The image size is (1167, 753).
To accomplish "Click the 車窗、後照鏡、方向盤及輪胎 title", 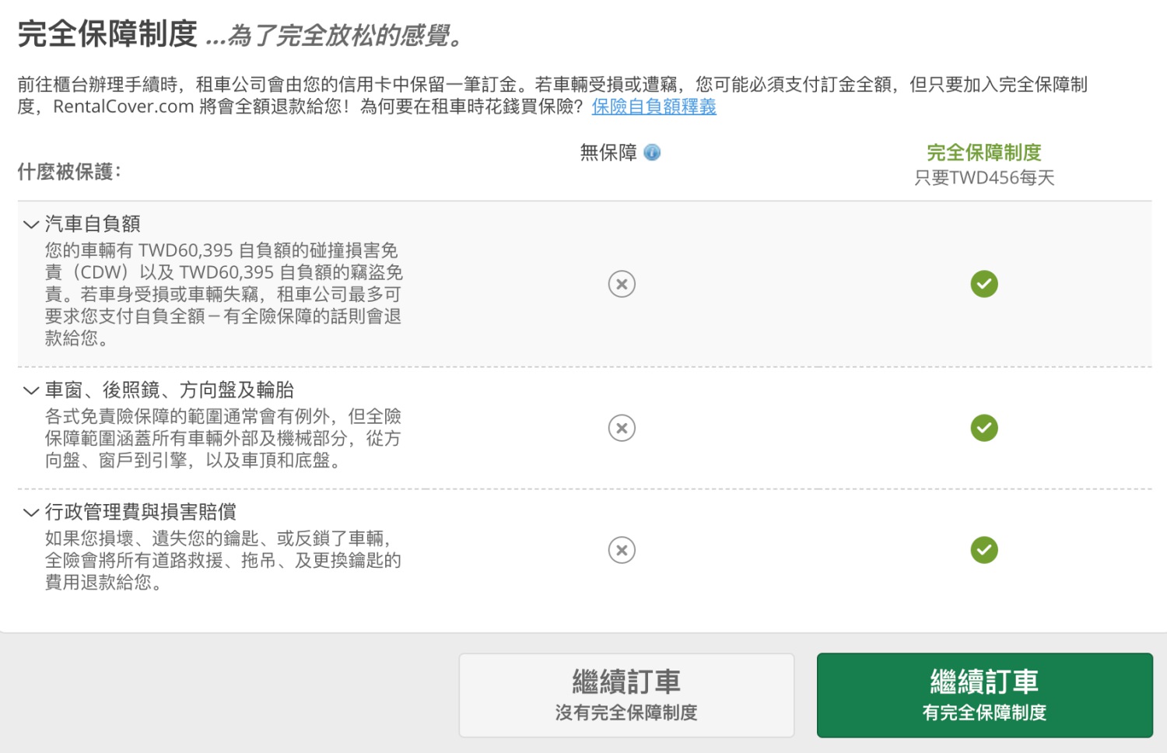I will click(x=170, y=390).
